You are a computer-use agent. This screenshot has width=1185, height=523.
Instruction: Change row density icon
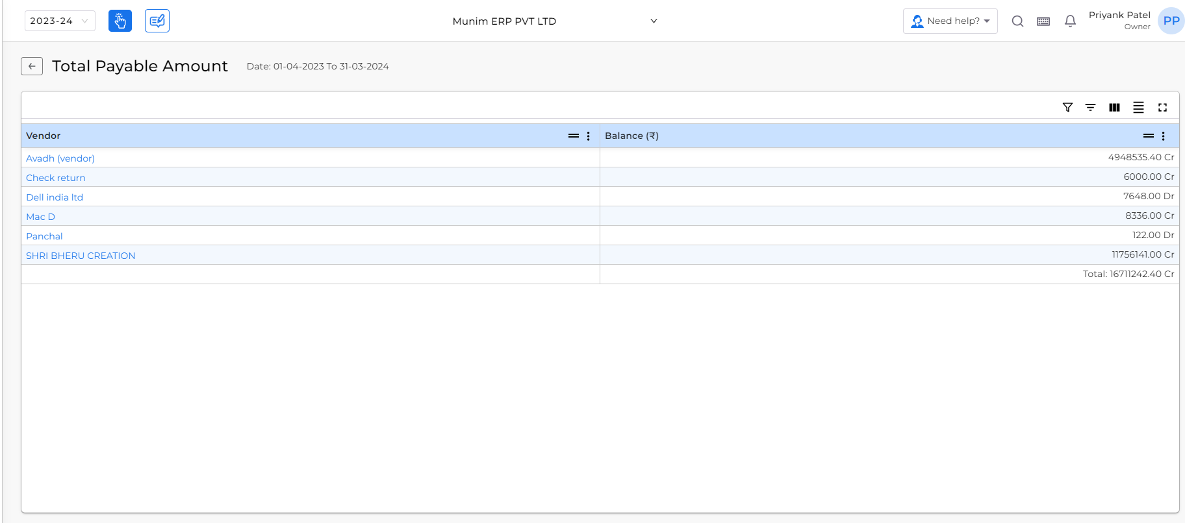(1139, 108)
